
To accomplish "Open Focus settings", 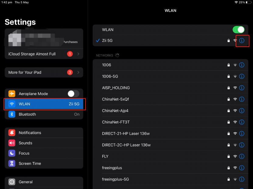I will click(x=44, y=153).
